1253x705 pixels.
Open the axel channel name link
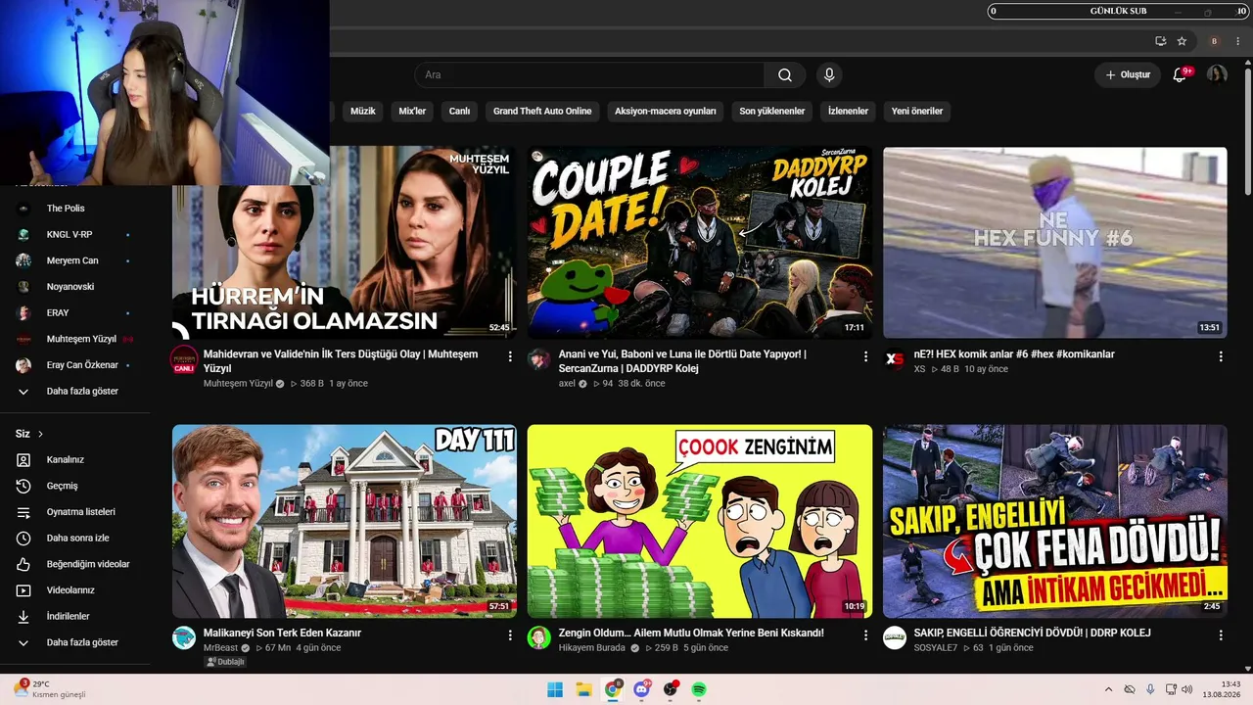(567, 384)
